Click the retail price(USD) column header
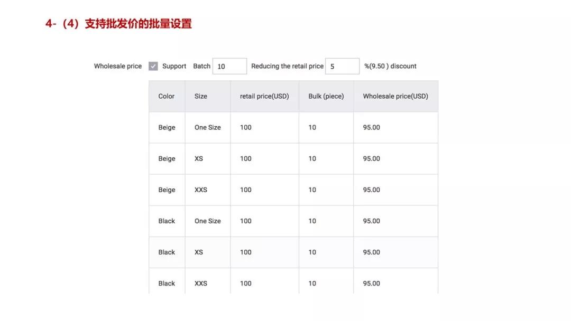571x321 pixels. (264, 96)
